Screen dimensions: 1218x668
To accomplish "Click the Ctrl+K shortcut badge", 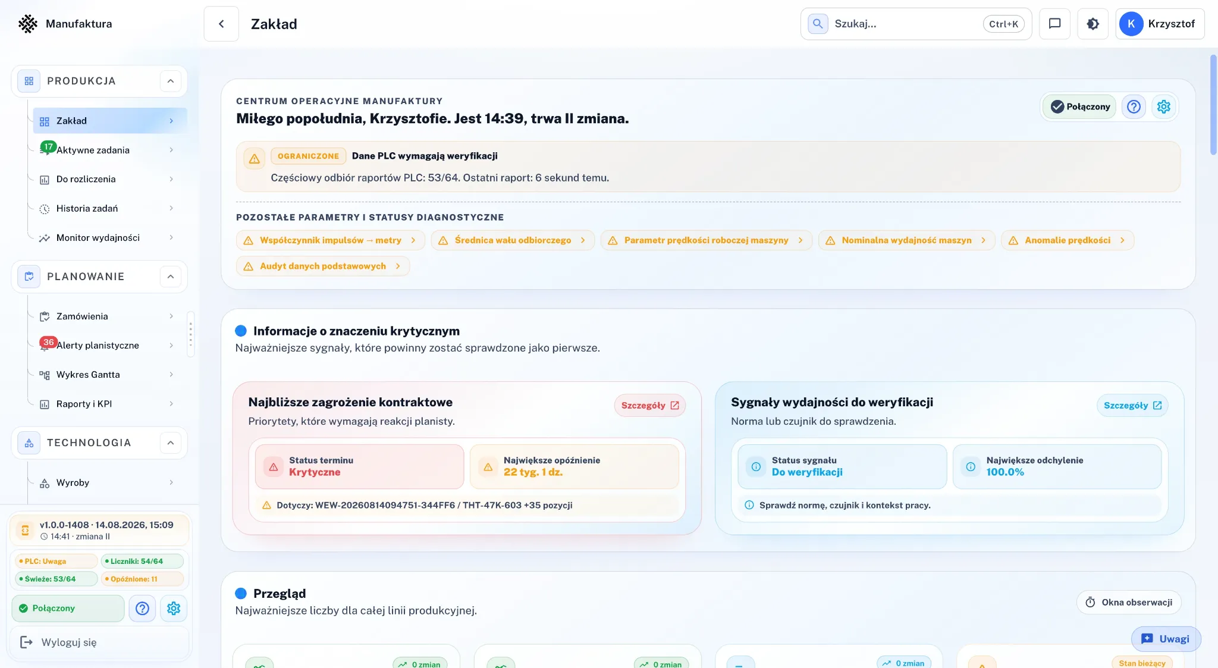I will pos(1003,24).
